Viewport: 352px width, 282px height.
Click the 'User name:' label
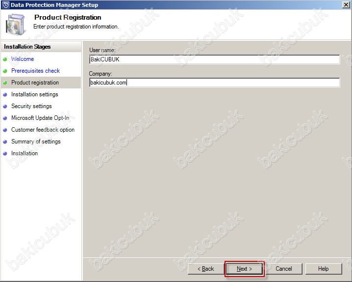[102, 50]
